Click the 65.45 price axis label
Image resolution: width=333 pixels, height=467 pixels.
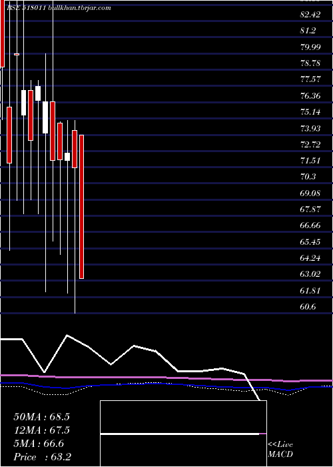tap(310, 242)
